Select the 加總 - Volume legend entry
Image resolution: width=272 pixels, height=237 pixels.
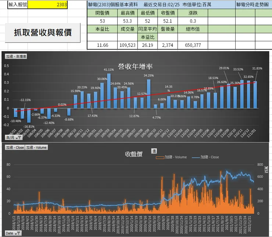tap(171, 157)
